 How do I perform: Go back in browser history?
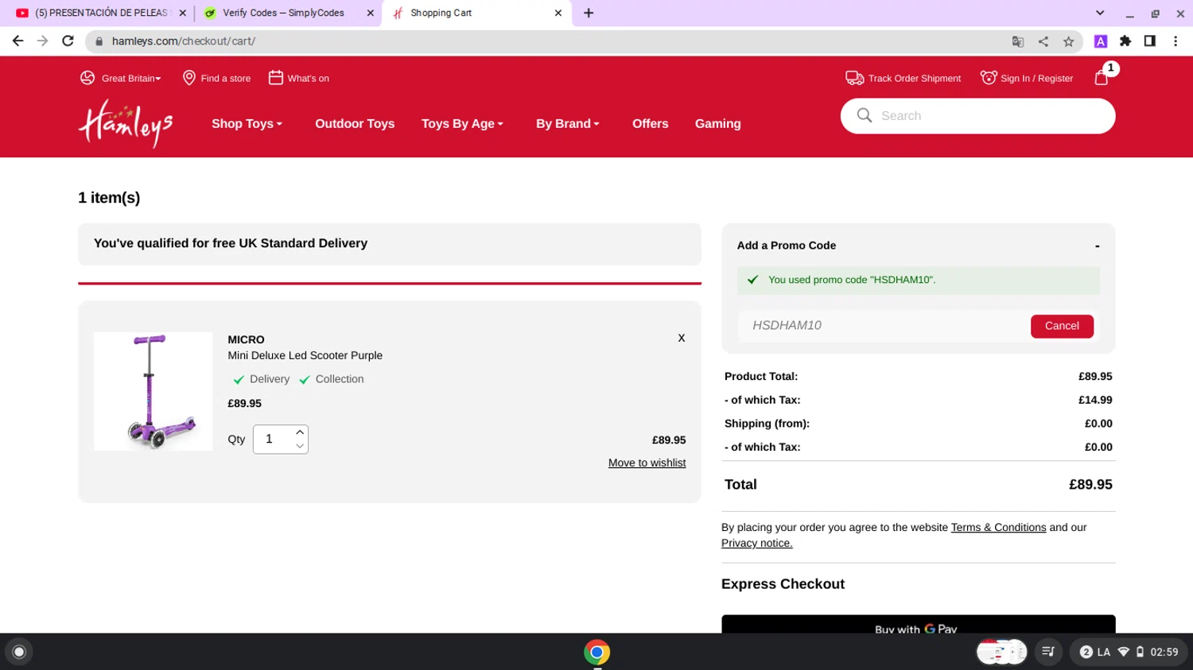pyautogui.click(x=17, y=41)
